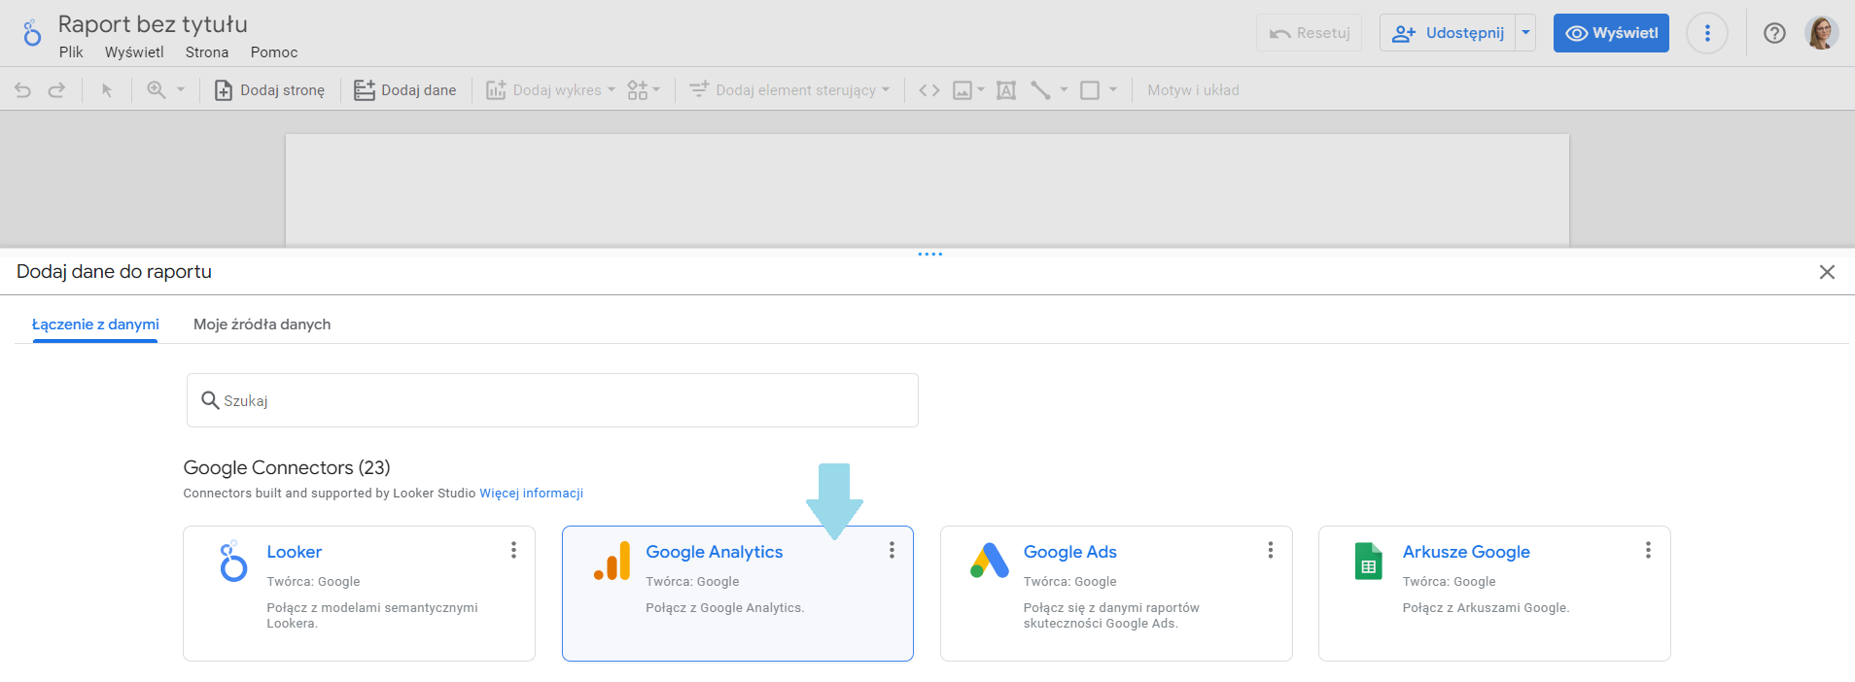Close the Dodaj dane do raportu panel
1855x682 pixels.
coord(1827,272)
